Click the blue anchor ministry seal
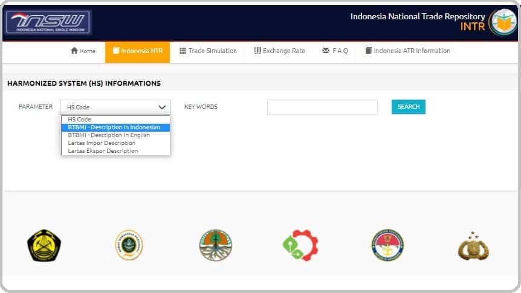The height and width of the screenshot is (293, 521). (387, 245)
